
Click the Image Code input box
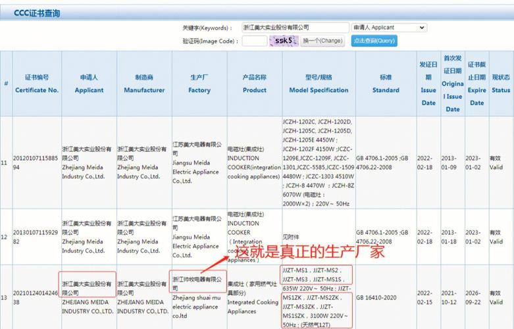[x=255, y=41]
